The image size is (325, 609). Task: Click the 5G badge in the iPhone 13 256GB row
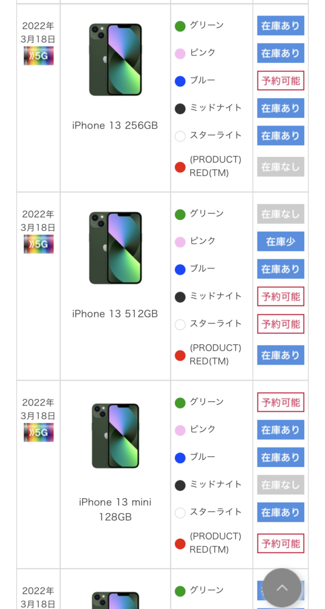[39, 56]
